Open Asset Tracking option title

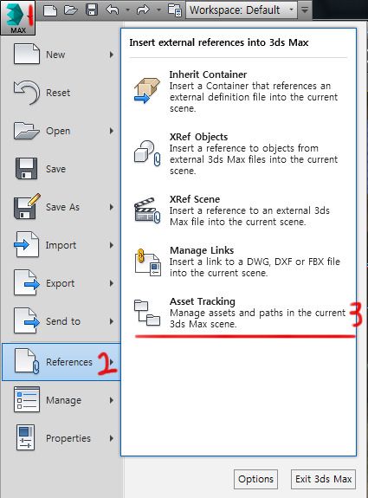[203, 301]
